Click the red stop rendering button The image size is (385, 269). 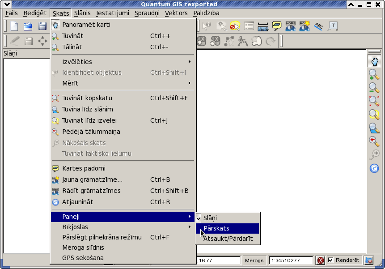coord(321,260)
